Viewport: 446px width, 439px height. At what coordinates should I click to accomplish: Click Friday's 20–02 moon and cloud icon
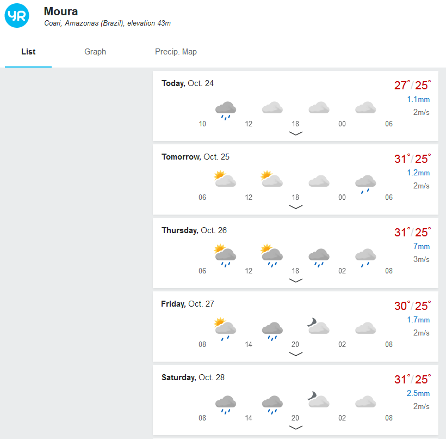318,326
